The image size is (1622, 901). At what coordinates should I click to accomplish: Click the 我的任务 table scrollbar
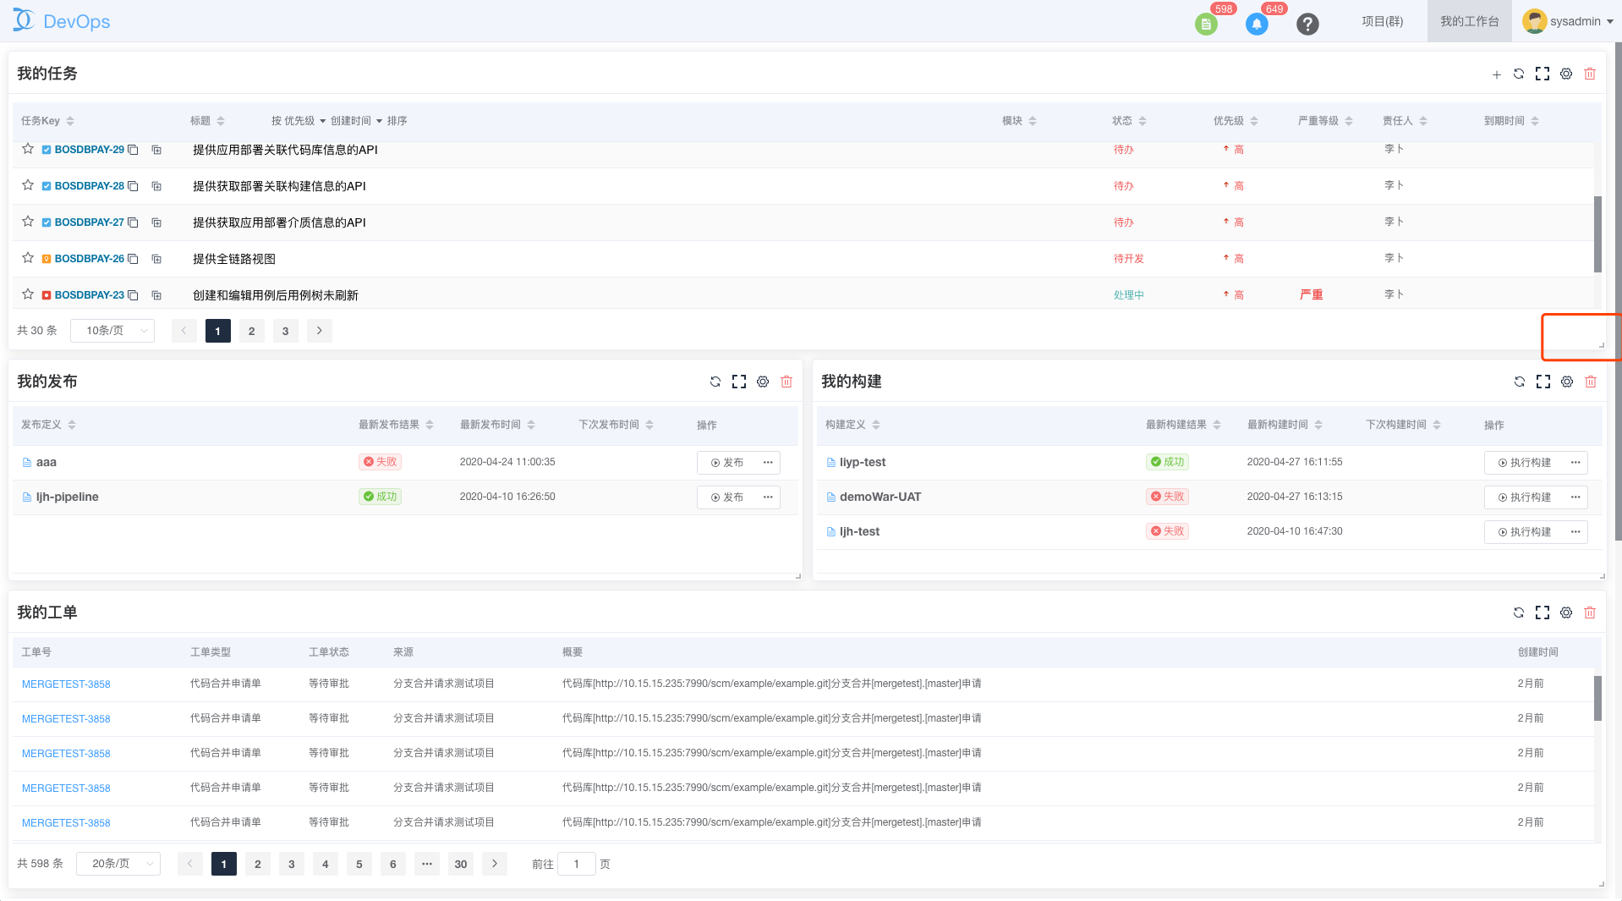pos(1597,234)
